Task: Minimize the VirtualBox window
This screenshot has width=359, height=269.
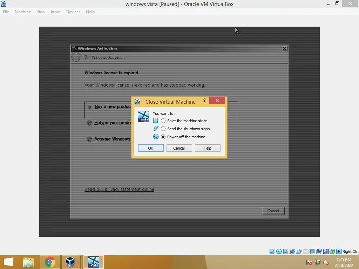Action: coord(328,4)
